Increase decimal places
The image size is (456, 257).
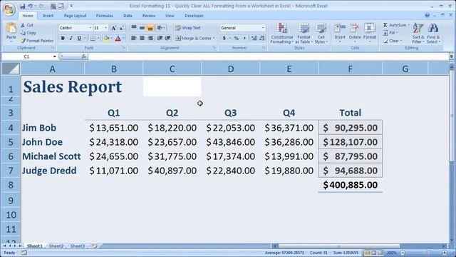[x=254, y=38]
